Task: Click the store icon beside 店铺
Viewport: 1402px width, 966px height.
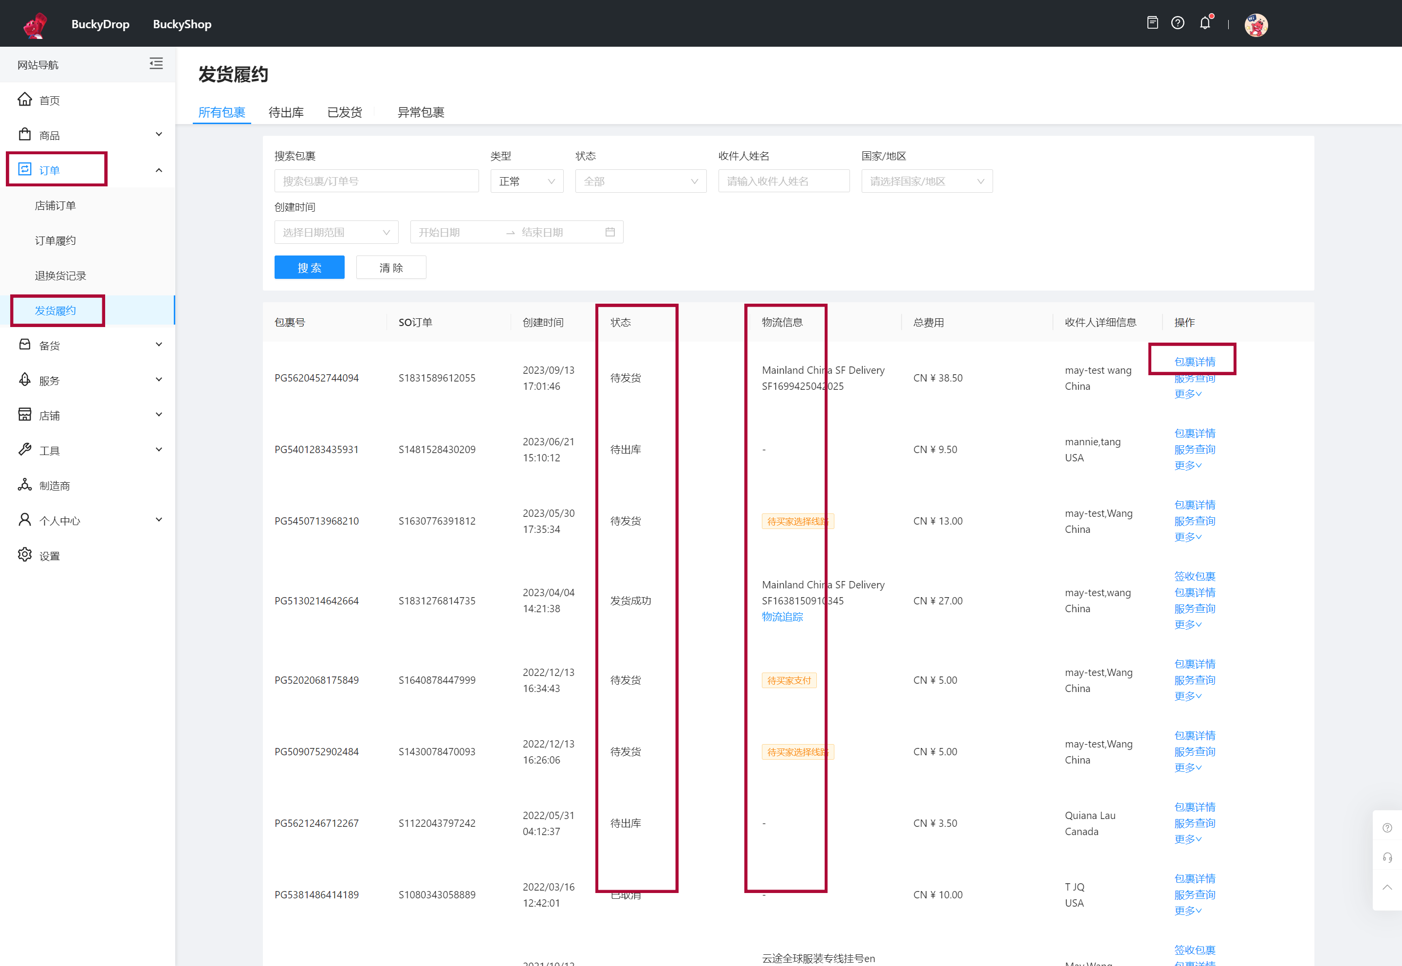Action: point(25,415)
